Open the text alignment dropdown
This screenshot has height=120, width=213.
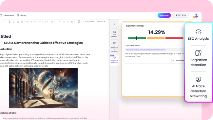(53, 22)
